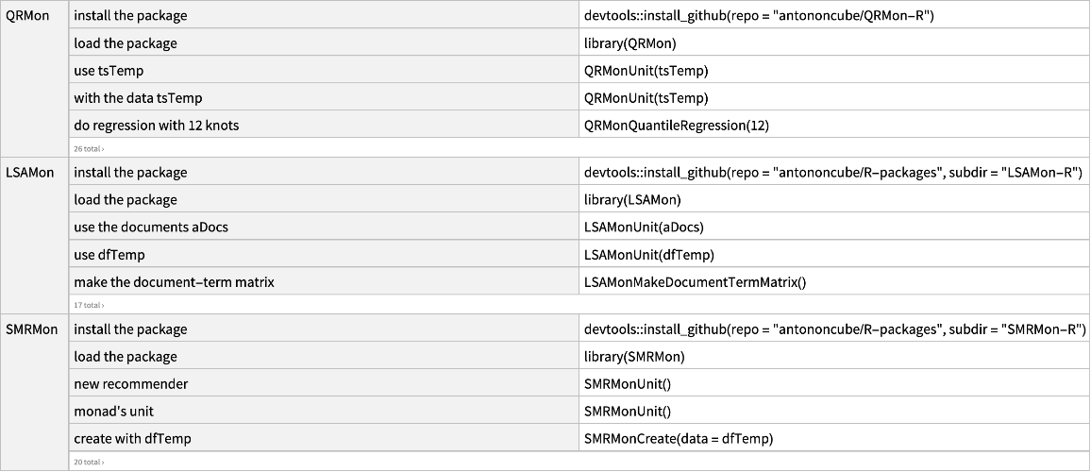Select the library(QRMon) cell

click(x=629, y=43)
